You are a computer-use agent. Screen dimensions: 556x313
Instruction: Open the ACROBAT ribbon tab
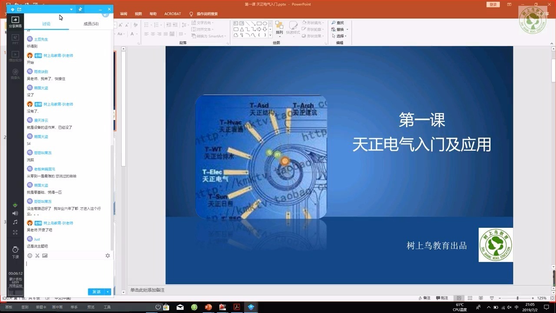pos(172,14)
